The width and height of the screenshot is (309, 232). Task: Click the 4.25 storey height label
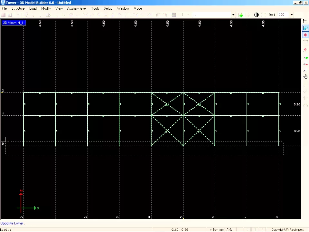click(297, 131)
